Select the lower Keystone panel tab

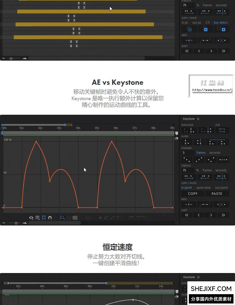[189, 277]
